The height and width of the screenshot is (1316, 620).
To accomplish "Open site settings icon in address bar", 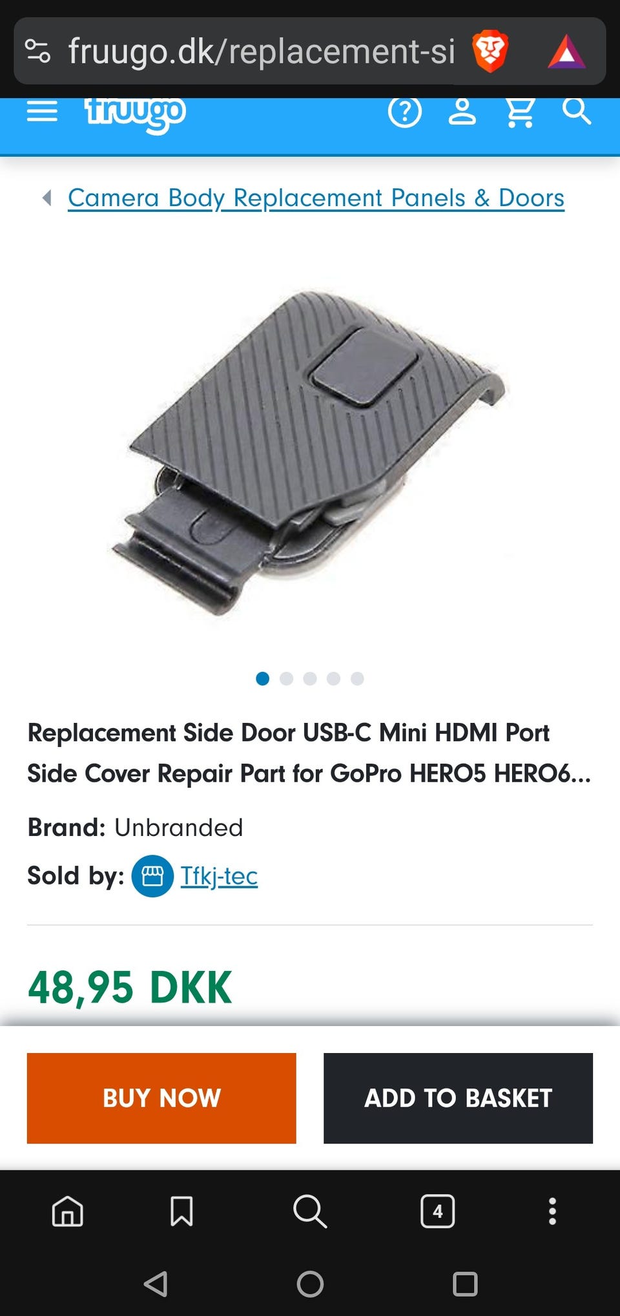I will pyautogui.click(x=37, y=51).
